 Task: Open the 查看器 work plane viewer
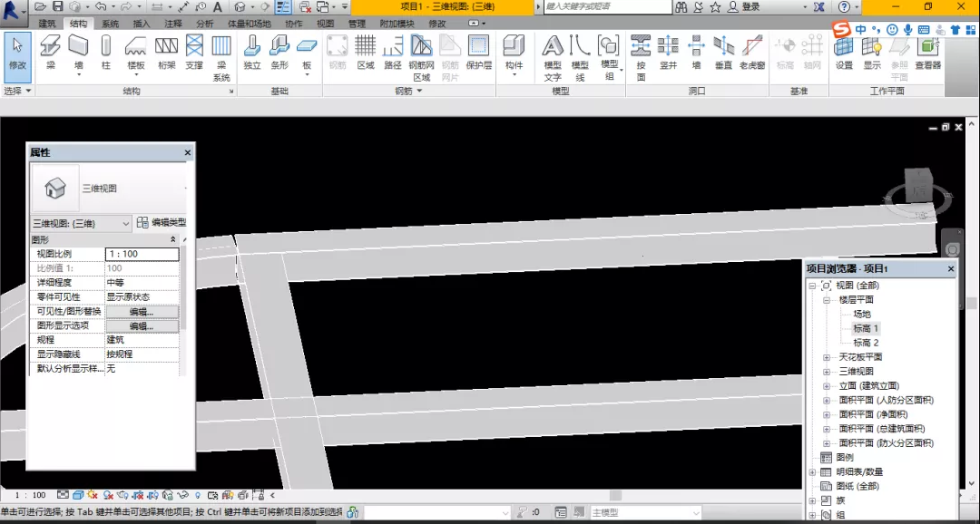(928, 53)
